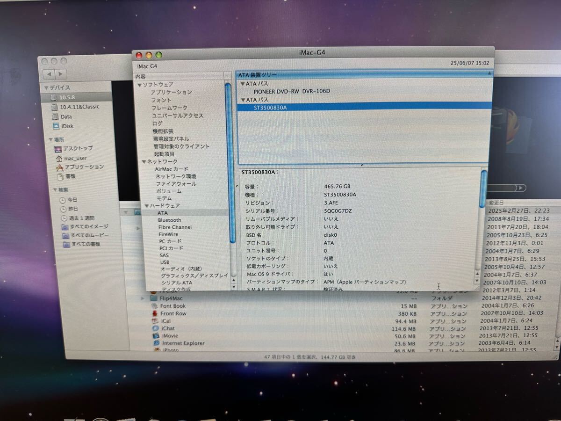
Task: Select iMovie in the Finder list
Action: point(170,336)
